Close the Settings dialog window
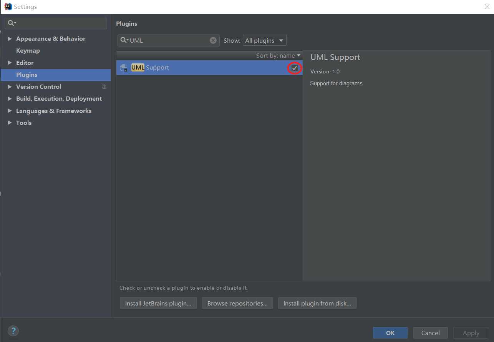 pos(487,7)
